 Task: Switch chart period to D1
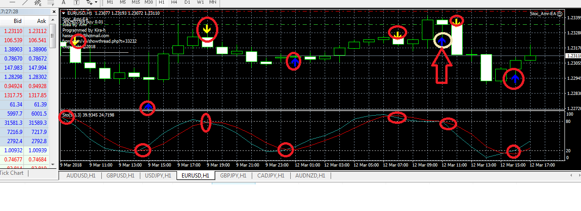coord(188,2)
